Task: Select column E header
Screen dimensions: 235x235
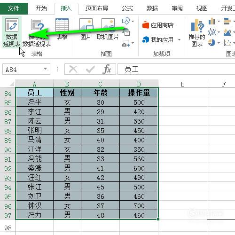Action: click(182, 84)
